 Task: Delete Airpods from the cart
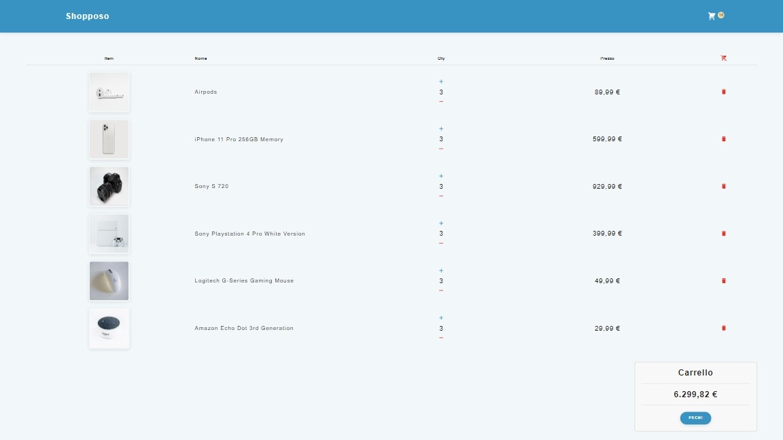(724, 92)
